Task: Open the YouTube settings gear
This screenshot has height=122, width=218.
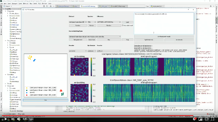Action: click(x=195, y=119)
